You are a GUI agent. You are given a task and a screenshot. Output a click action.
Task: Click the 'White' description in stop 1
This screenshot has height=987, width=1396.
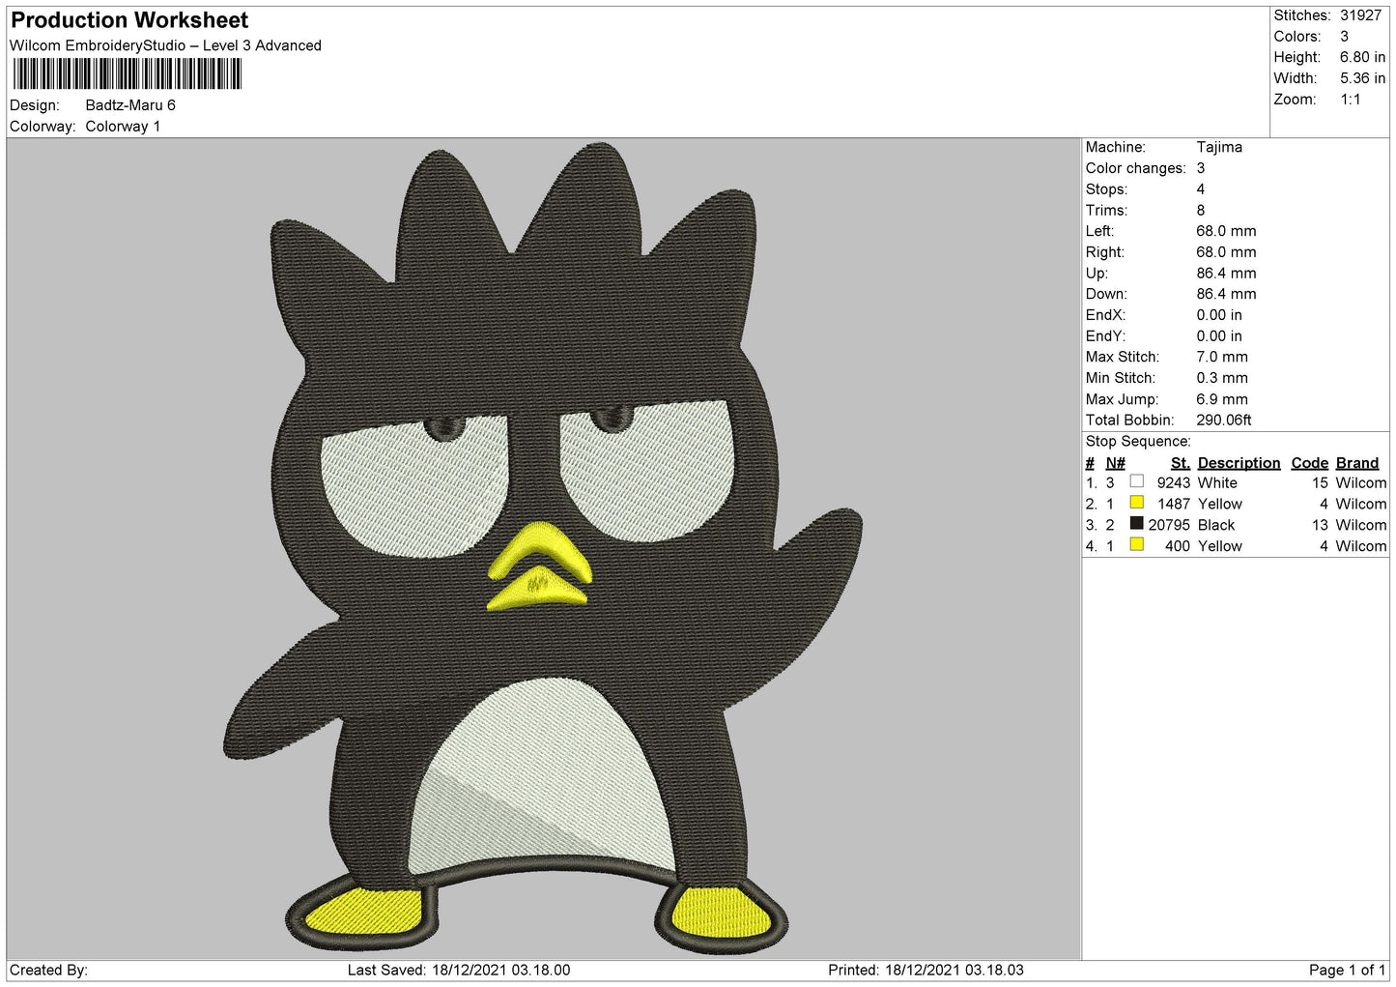click(1217, 483)
